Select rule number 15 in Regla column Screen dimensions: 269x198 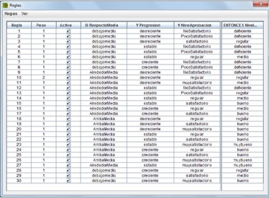click(19, 103)
